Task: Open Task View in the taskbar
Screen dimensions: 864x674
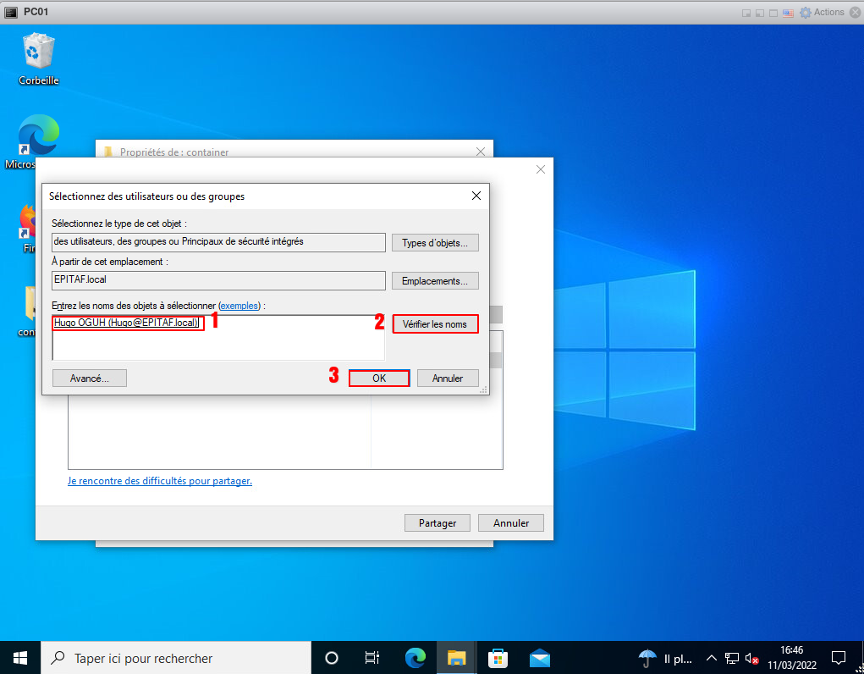Action: [371, 658]
